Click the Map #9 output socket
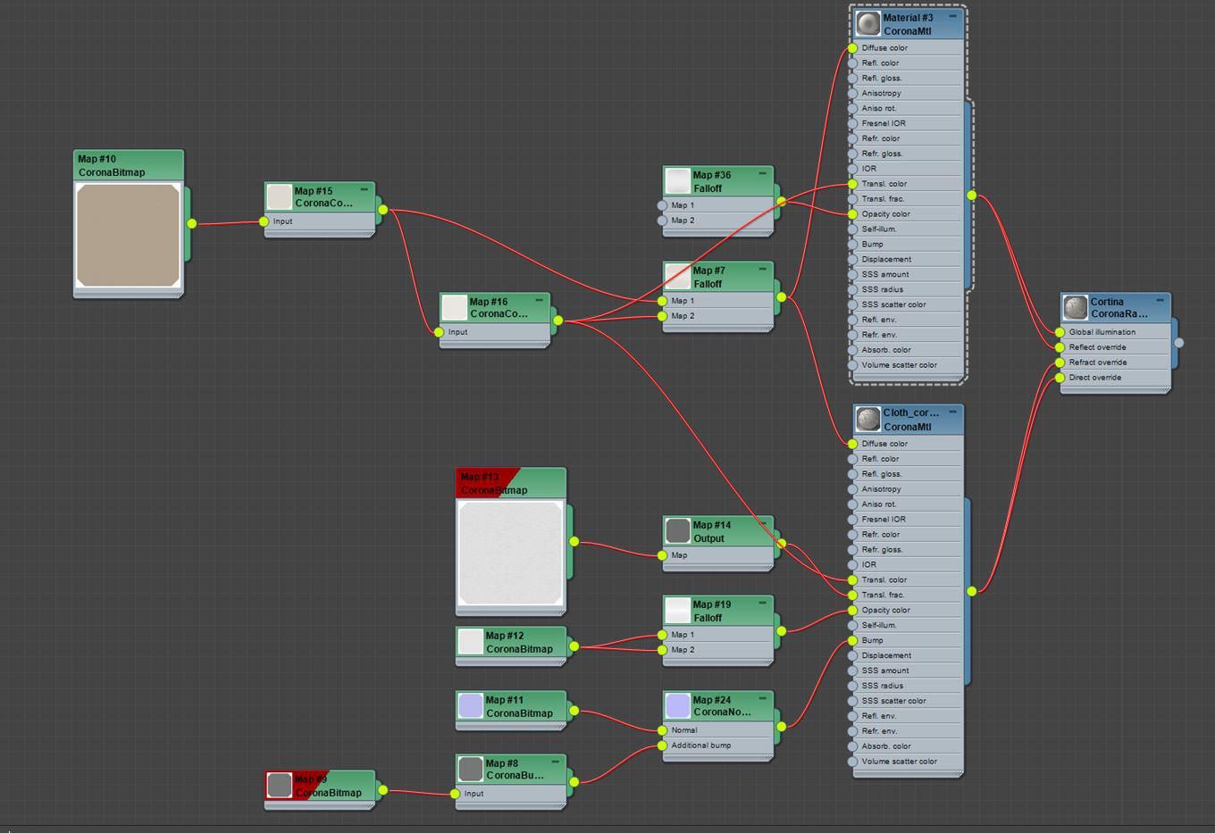This screenshot has height=833, width=1215. (382, 790)
